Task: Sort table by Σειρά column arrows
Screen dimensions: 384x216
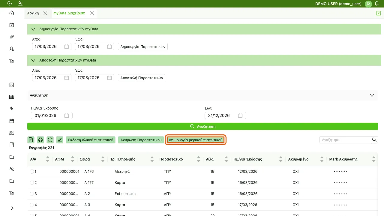Action: click(x=103, y=159)
